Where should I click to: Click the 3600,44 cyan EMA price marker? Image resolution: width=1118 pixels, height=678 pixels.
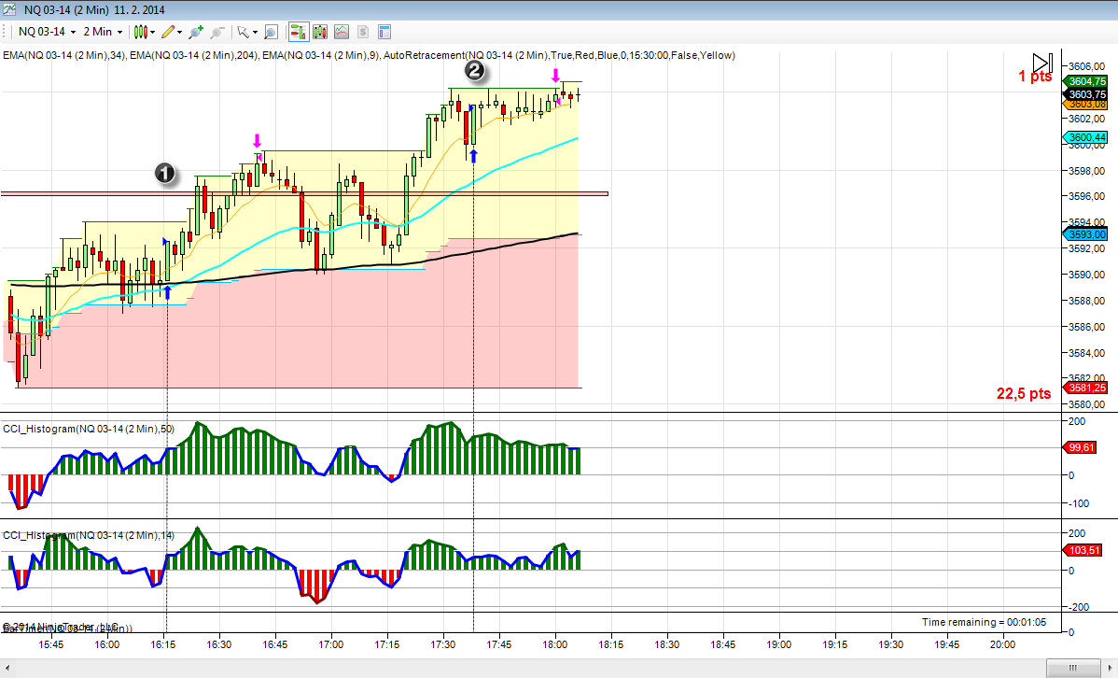tap(1086, 137)
